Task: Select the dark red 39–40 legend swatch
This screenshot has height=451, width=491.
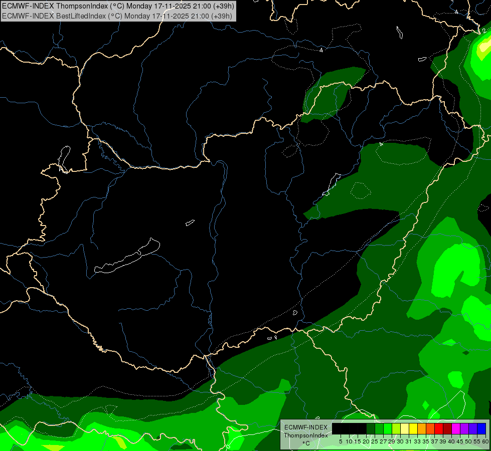Action: pos(447,428)
